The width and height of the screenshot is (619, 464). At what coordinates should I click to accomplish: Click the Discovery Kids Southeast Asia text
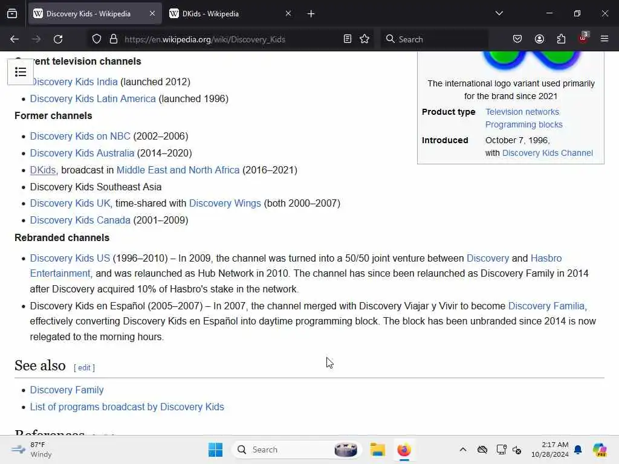click(96, 187)
